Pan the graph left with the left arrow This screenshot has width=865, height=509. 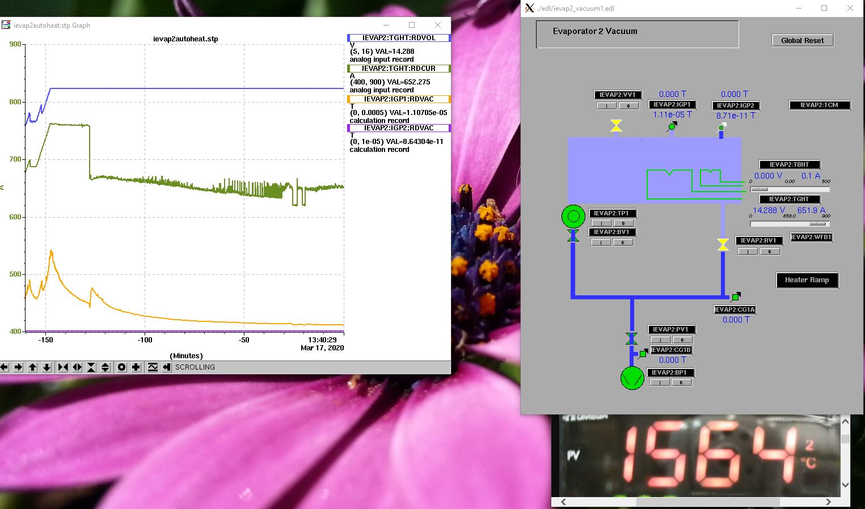pos(5,367)
